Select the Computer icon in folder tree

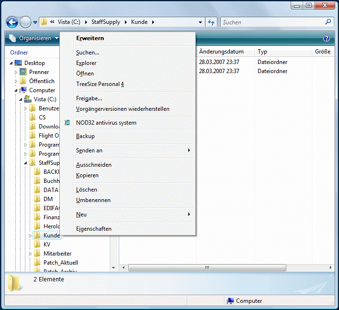click(x=23, y=90)
